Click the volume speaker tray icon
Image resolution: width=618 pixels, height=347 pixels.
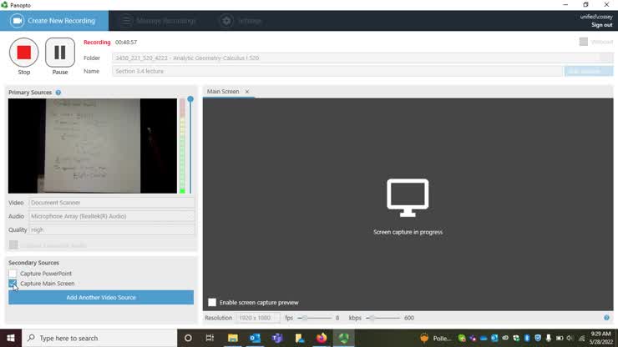click(570, 338)
